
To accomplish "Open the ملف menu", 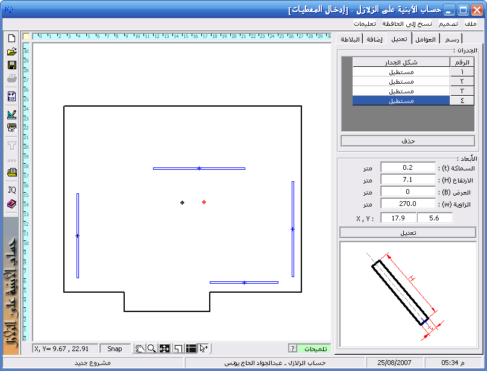I will click(470, 23).
